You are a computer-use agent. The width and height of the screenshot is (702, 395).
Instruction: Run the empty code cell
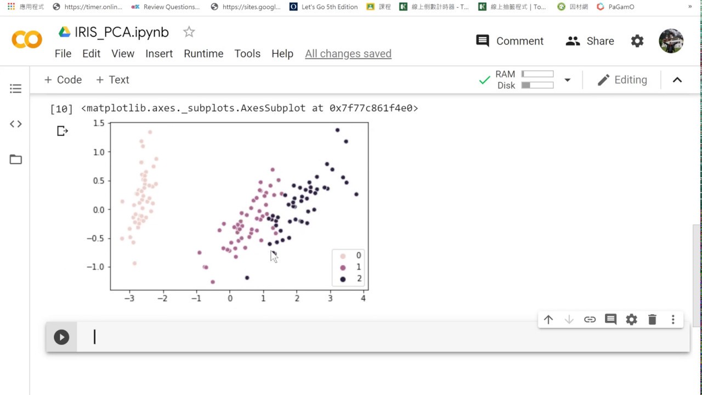[x=61, y=337]
